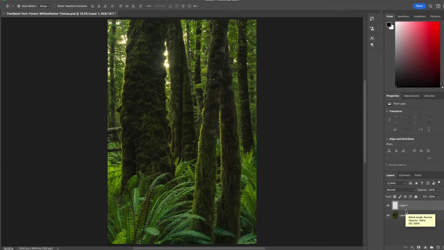Toggle Lock all padlock icon
The width and height of the screenshot is (444, 250).
(x=416, y=197)
